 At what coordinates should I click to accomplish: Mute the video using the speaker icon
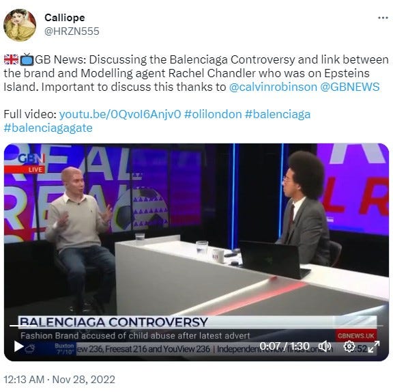point(325,346)
